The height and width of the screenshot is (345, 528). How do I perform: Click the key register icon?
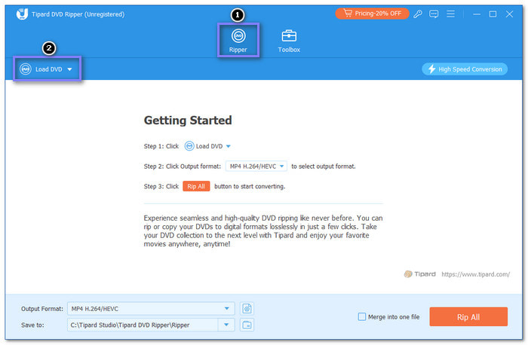[418, 14]
